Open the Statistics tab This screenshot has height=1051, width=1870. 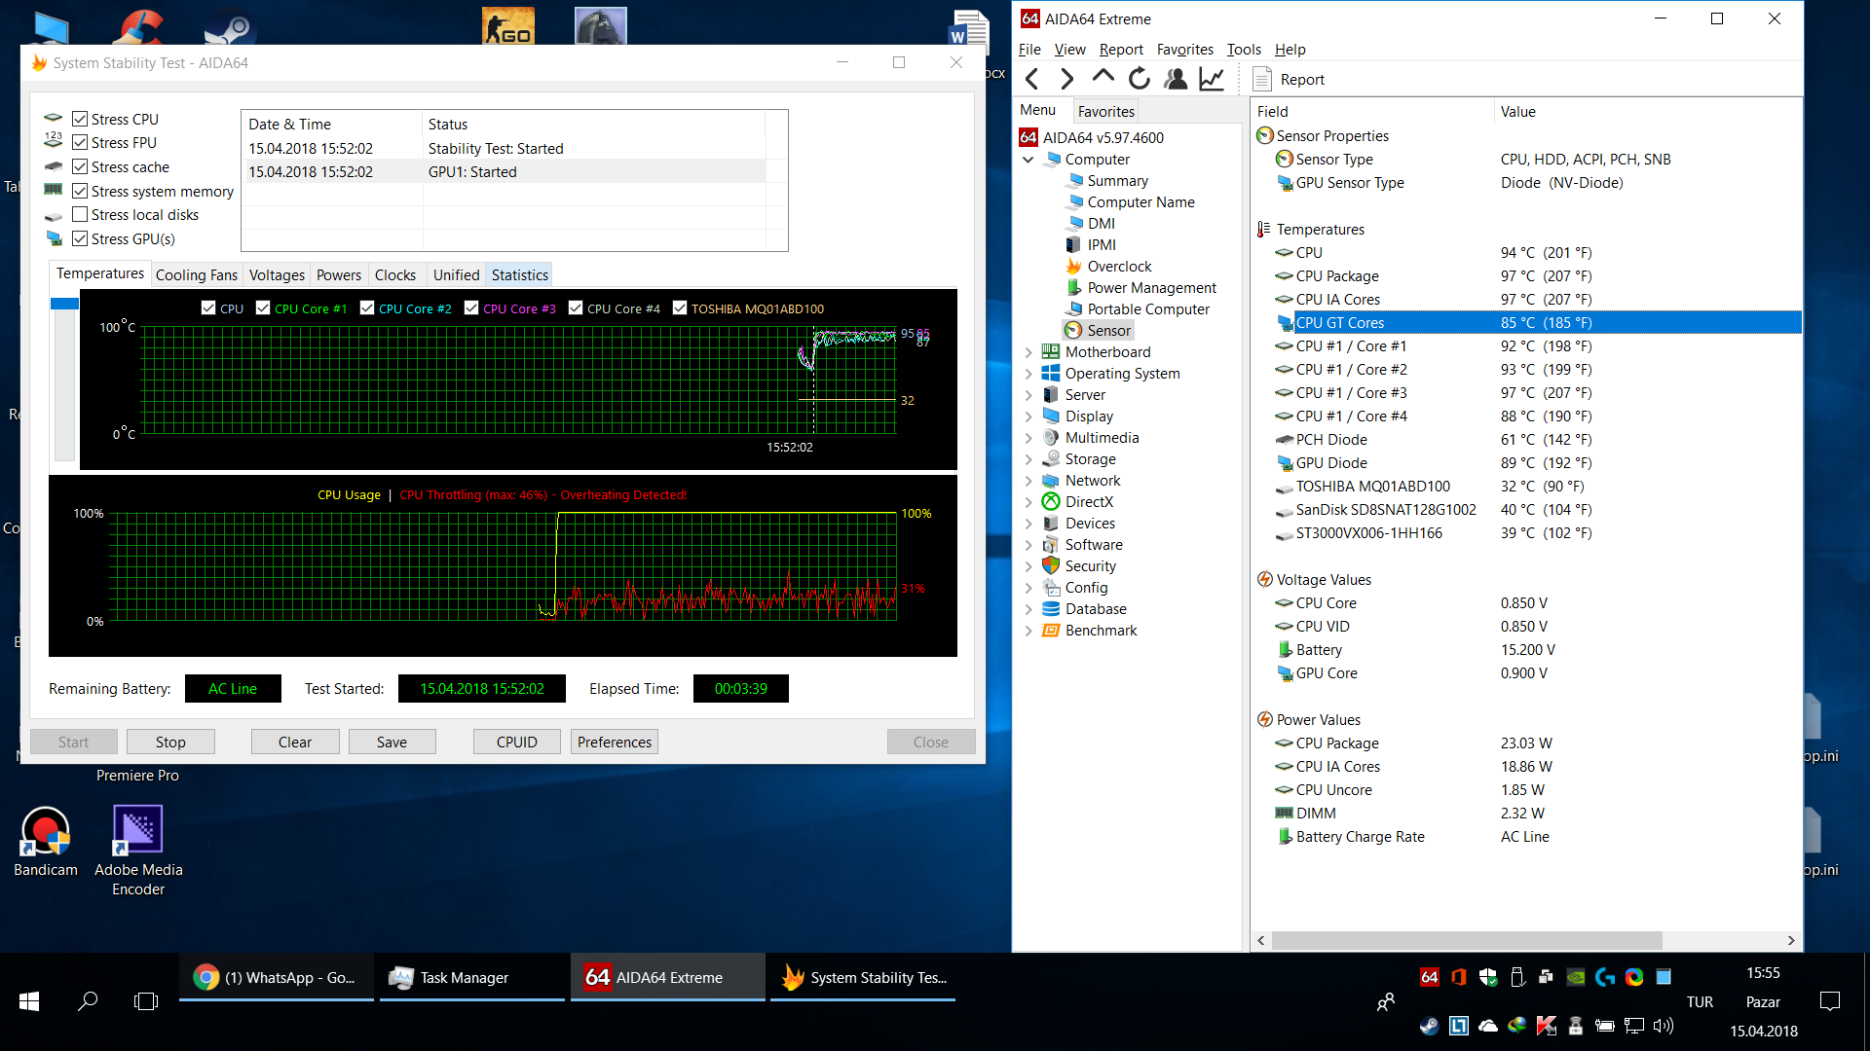[519, 275]
